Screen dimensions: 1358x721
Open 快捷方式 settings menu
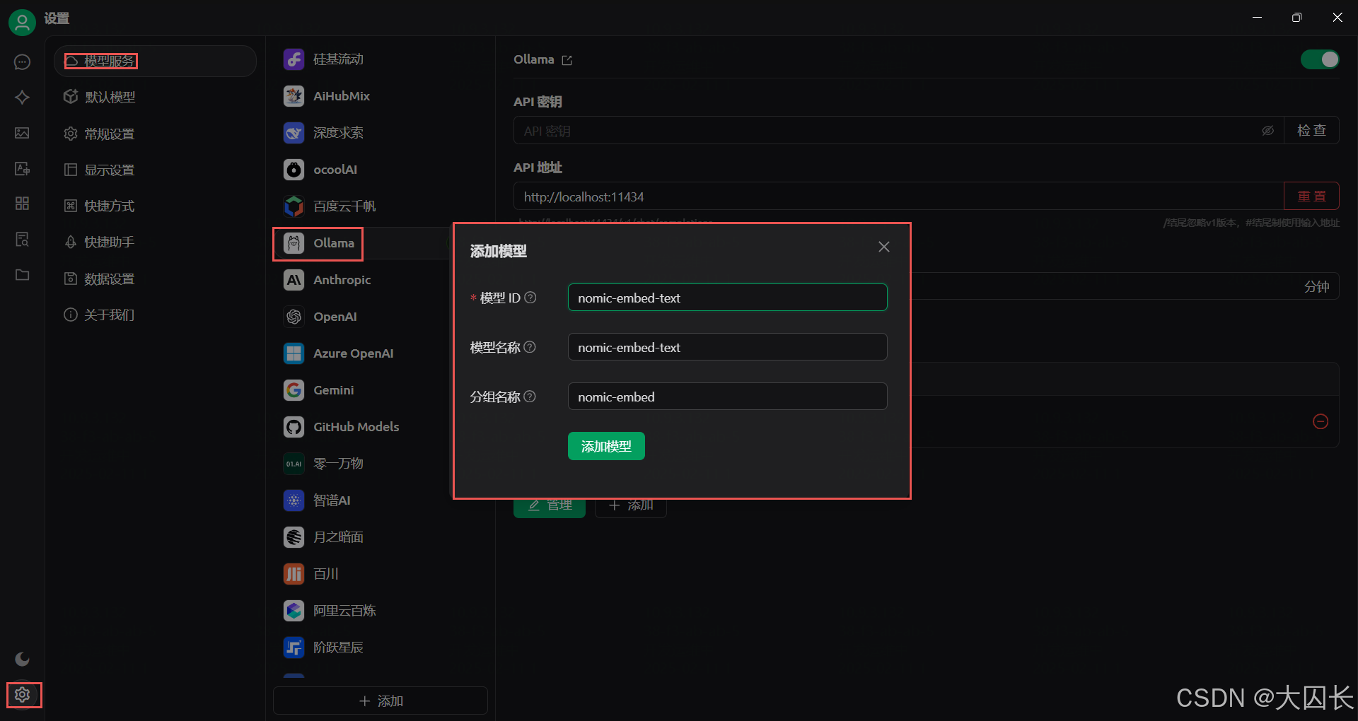155,206
